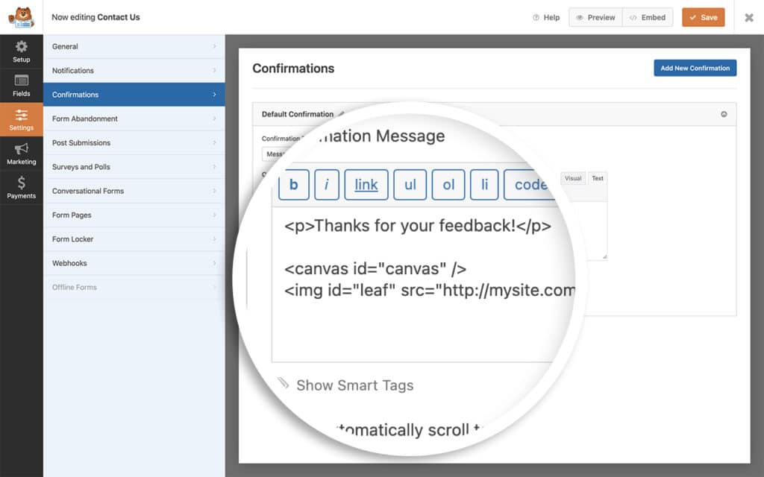Open the Fields panel in sidebar
764x477 pixels.
pos(21,85)
